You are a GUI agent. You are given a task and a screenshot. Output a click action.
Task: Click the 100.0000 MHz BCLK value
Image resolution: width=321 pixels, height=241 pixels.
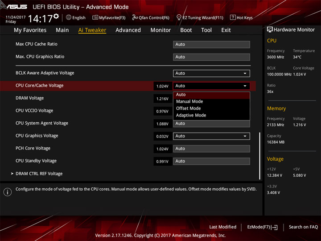click(x=279, y=74)
